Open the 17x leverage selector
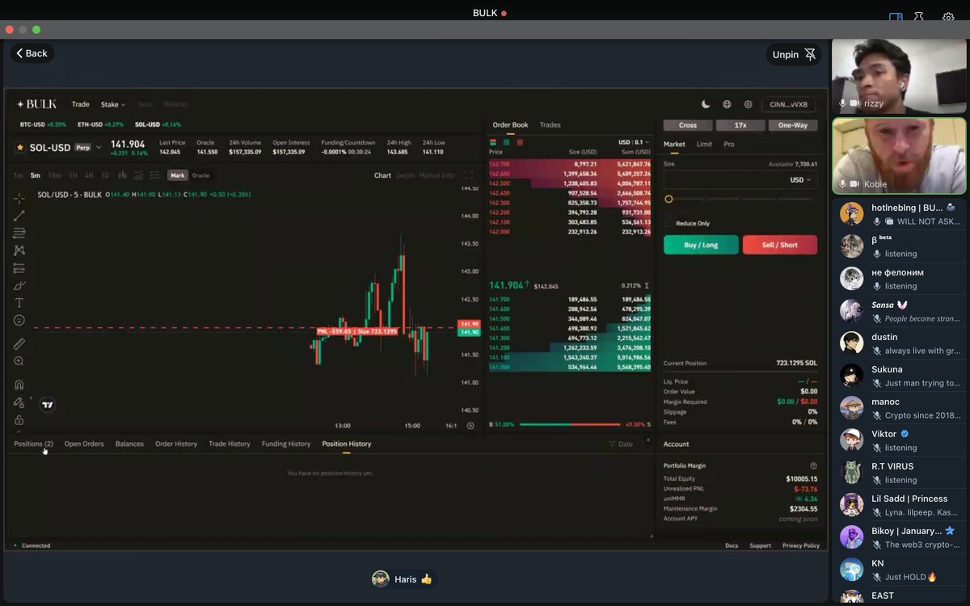This screenshot has height=606, width=970. coord(740,125)
